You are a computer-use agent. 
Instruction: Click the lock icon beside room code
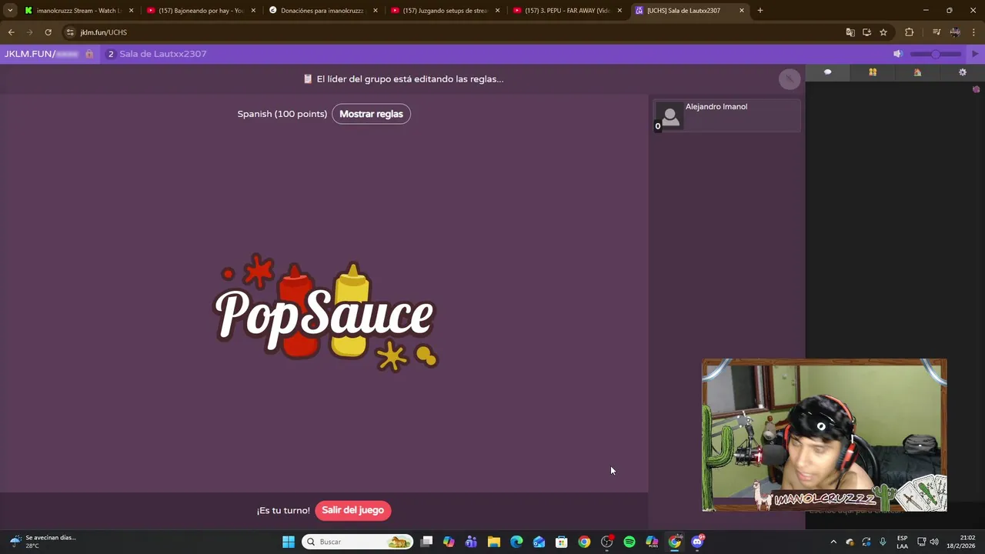(89, 54)
